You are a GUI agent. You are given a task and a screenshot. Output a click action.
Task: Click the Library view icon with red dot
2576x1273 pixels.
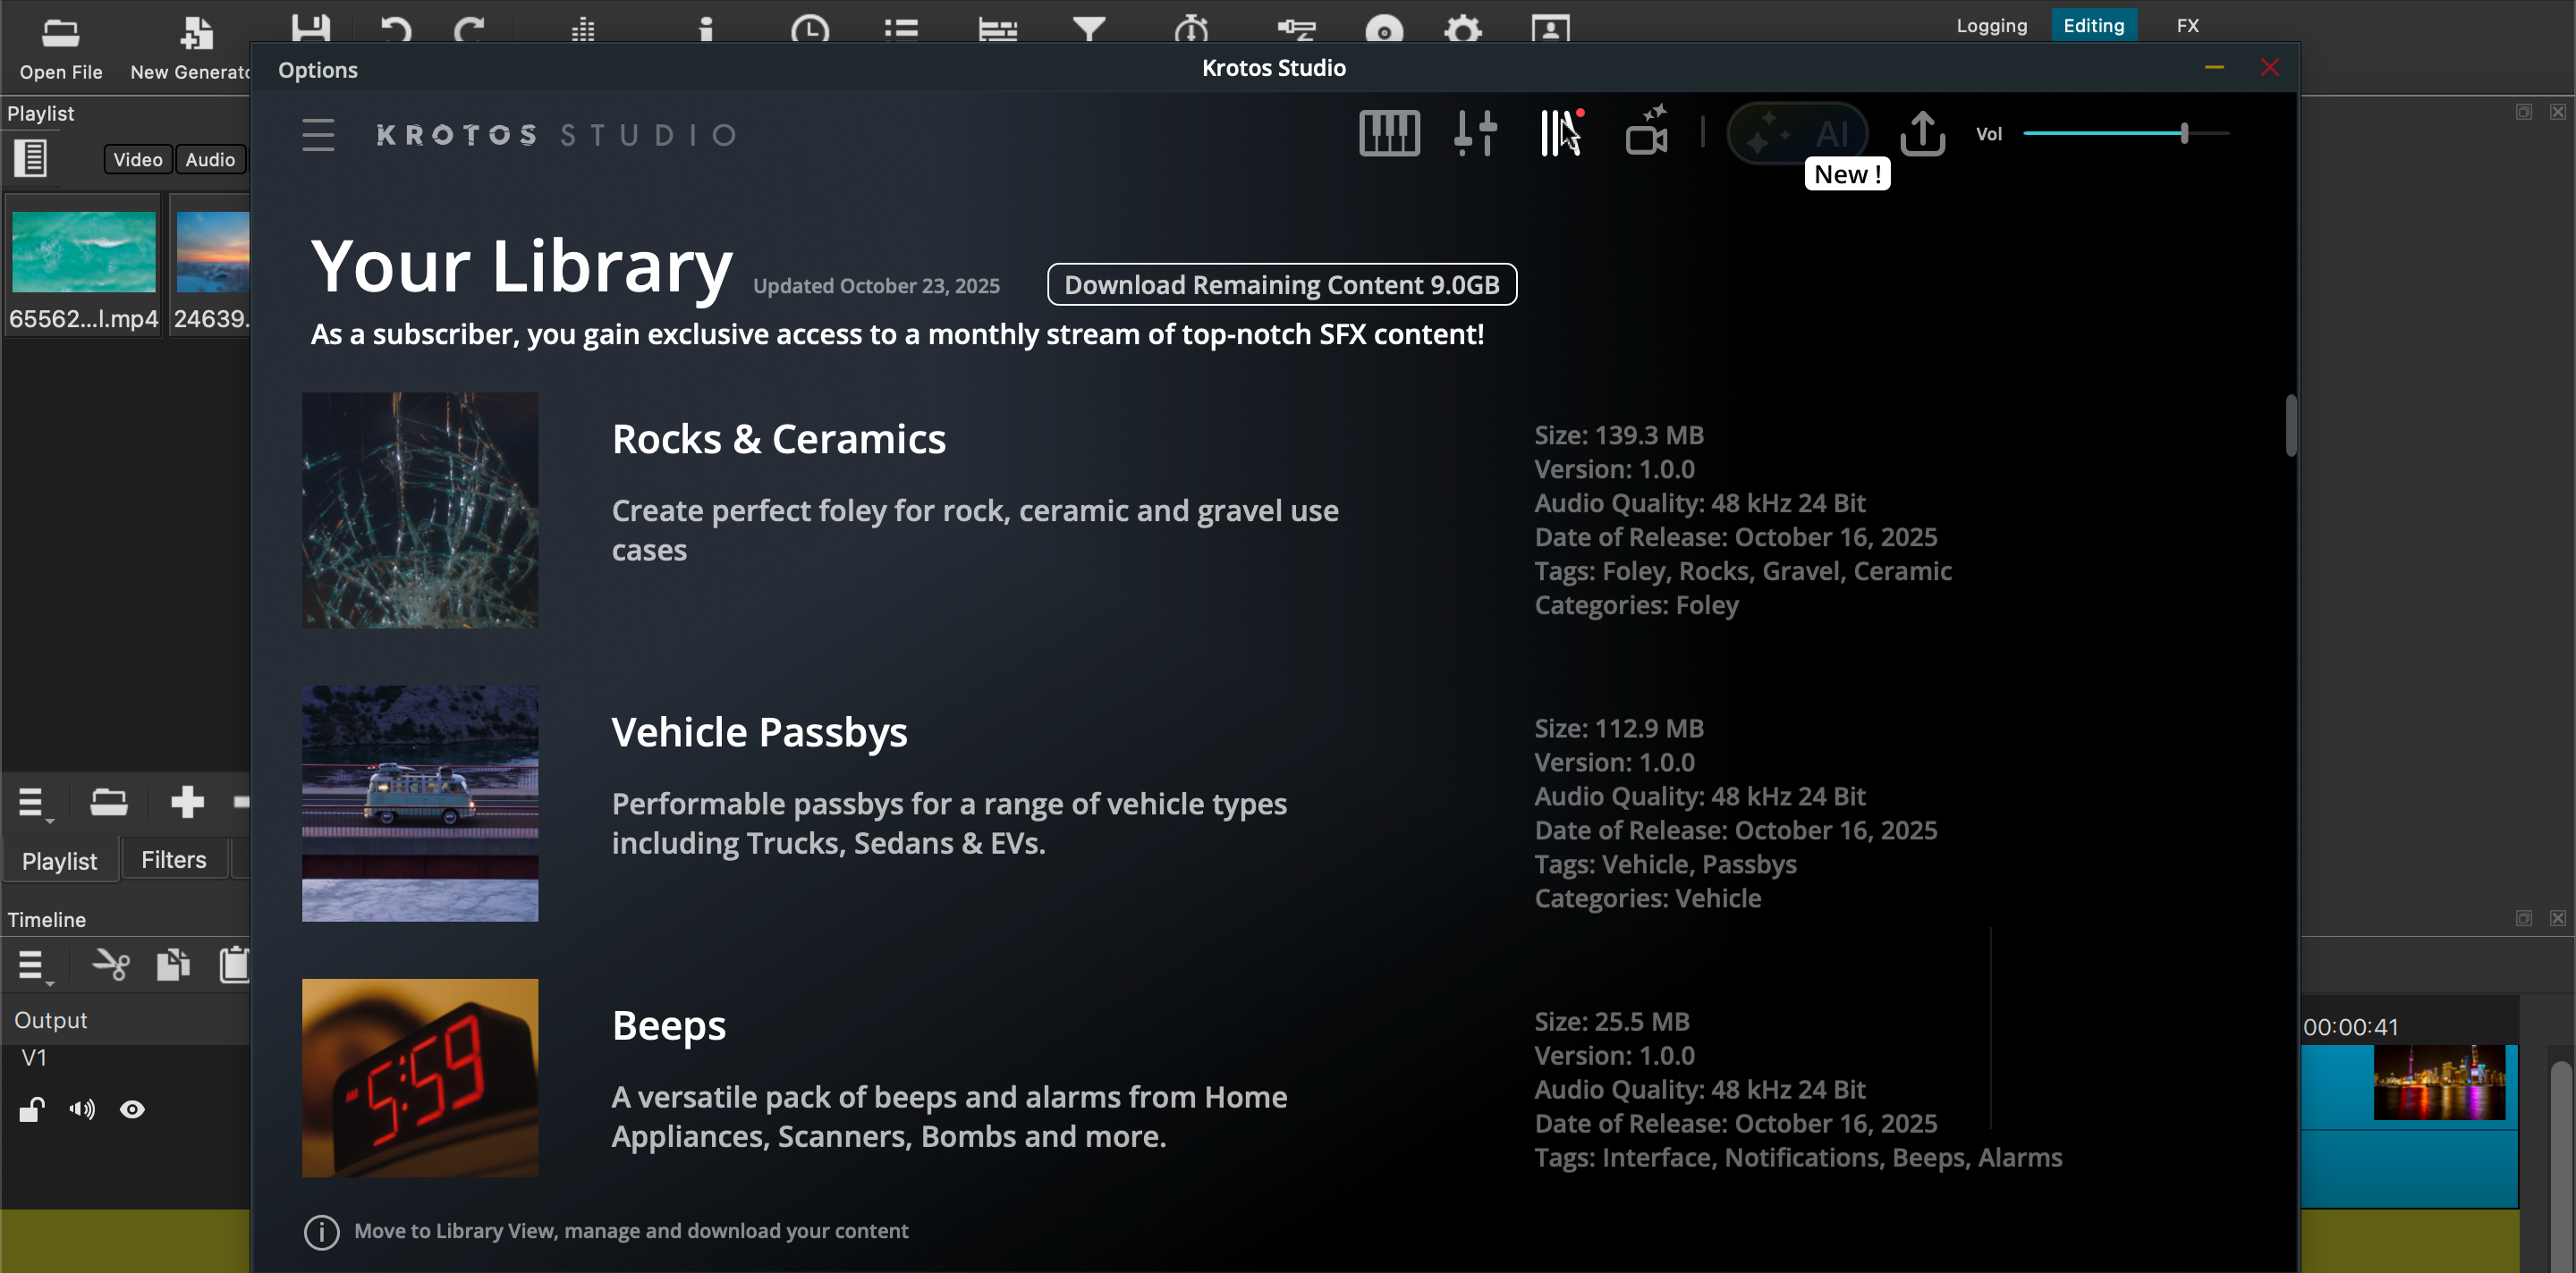(1561, 133)
